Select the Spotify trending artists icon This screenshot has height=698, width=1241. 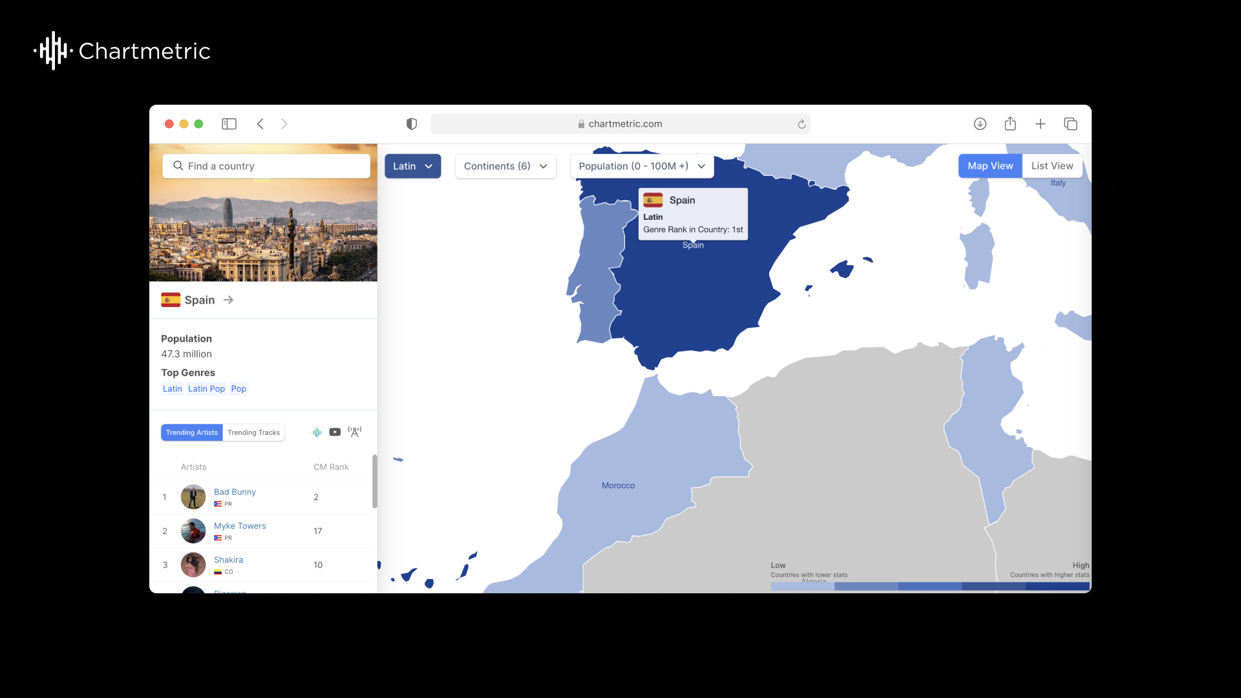(317, 432)
